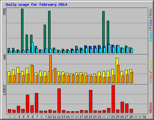Click day 1 on the x-axis
Viewport: 154px width, 120px height.
[x=10, y=117]
